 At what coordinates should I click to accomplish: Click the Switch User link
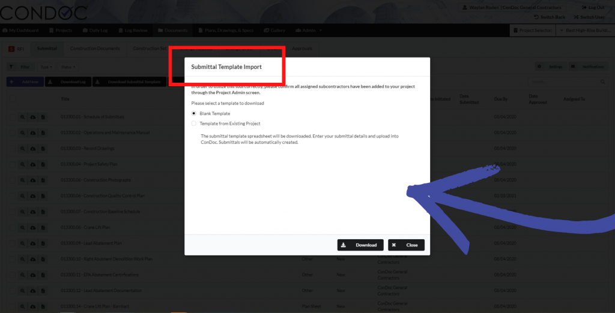tap(589, 17)
